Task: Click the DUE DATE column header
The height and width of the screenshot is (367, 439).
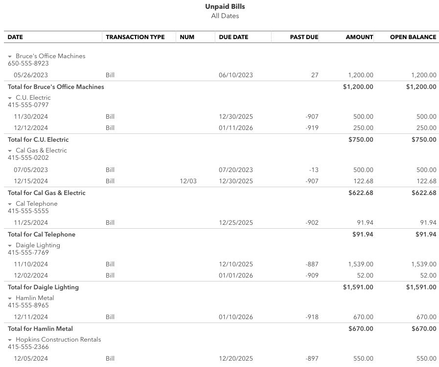Action: 233,37
